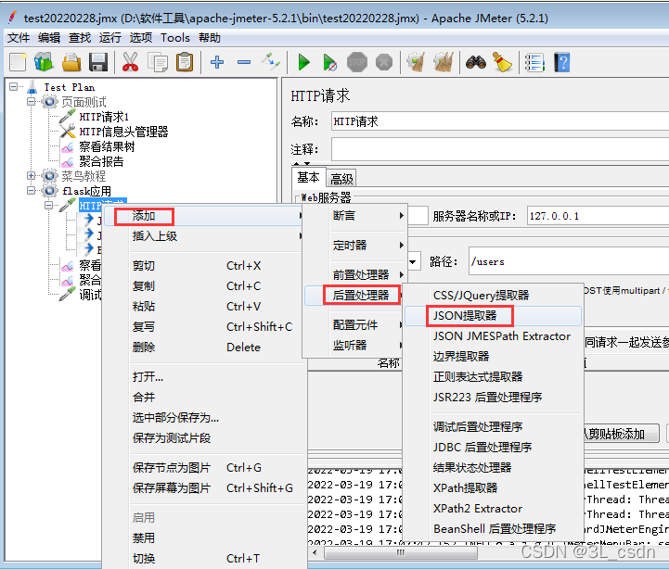Select 聚合报告 under 页面测试
The image size is (669, 569).
point(101,161)
